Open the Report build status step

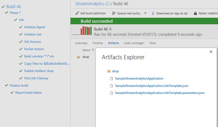pos(28,92)
